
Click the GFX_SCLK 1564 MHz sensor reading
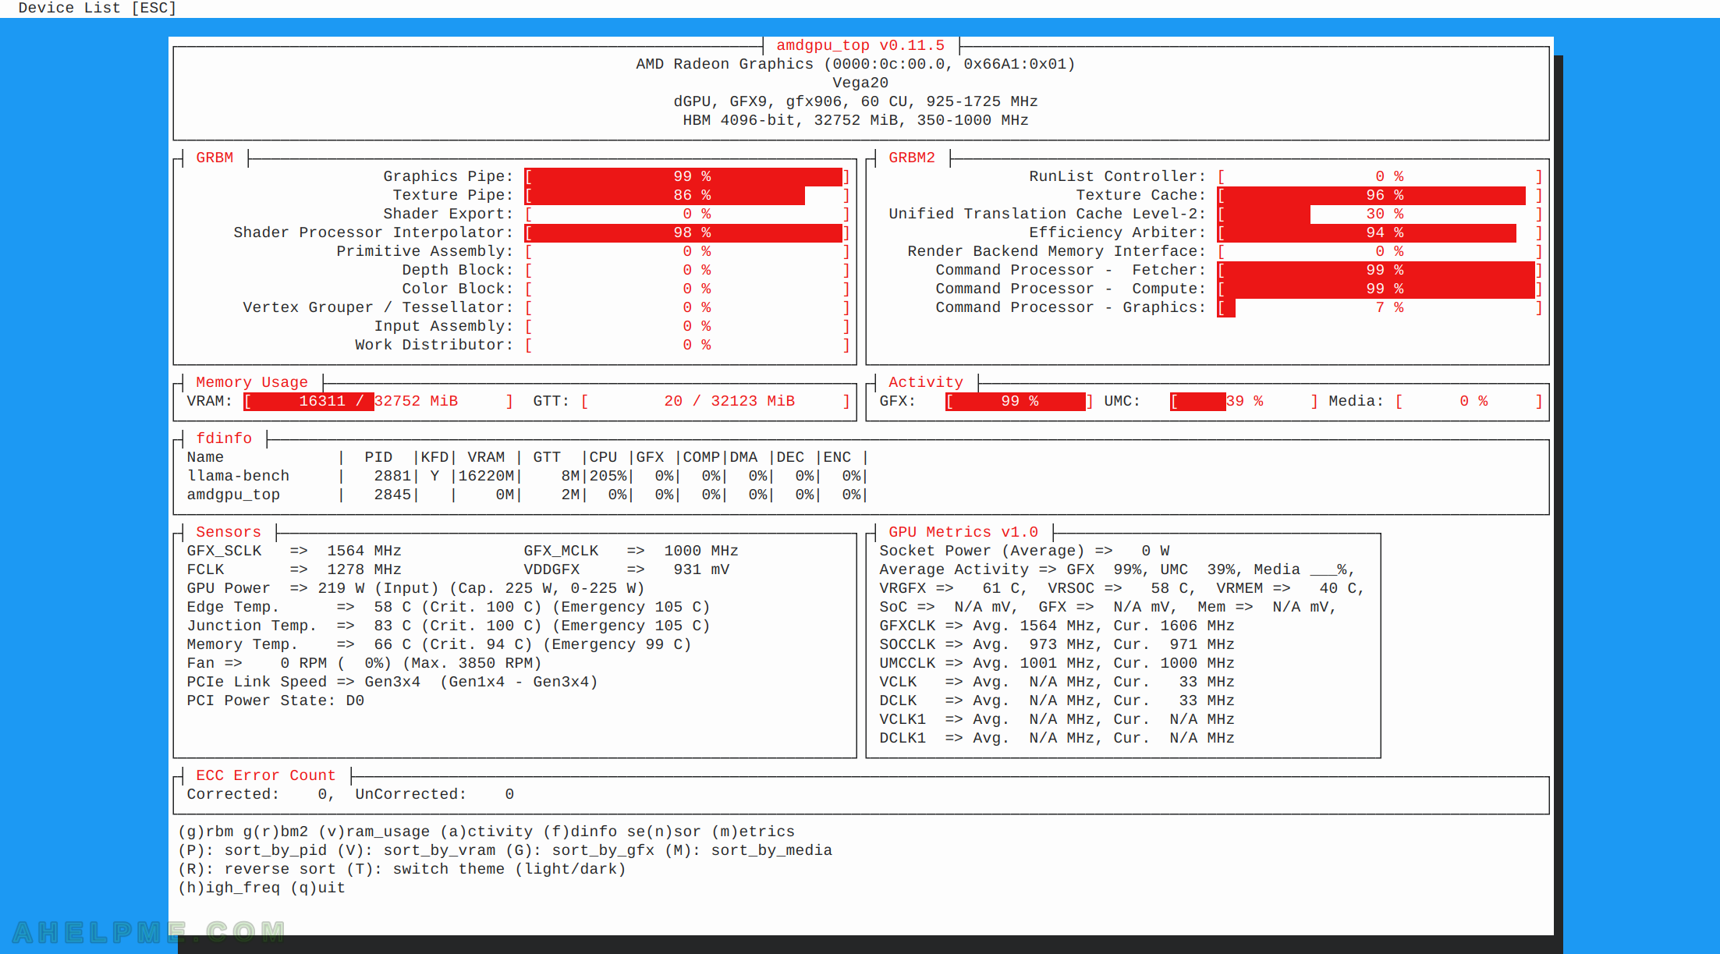294,551
